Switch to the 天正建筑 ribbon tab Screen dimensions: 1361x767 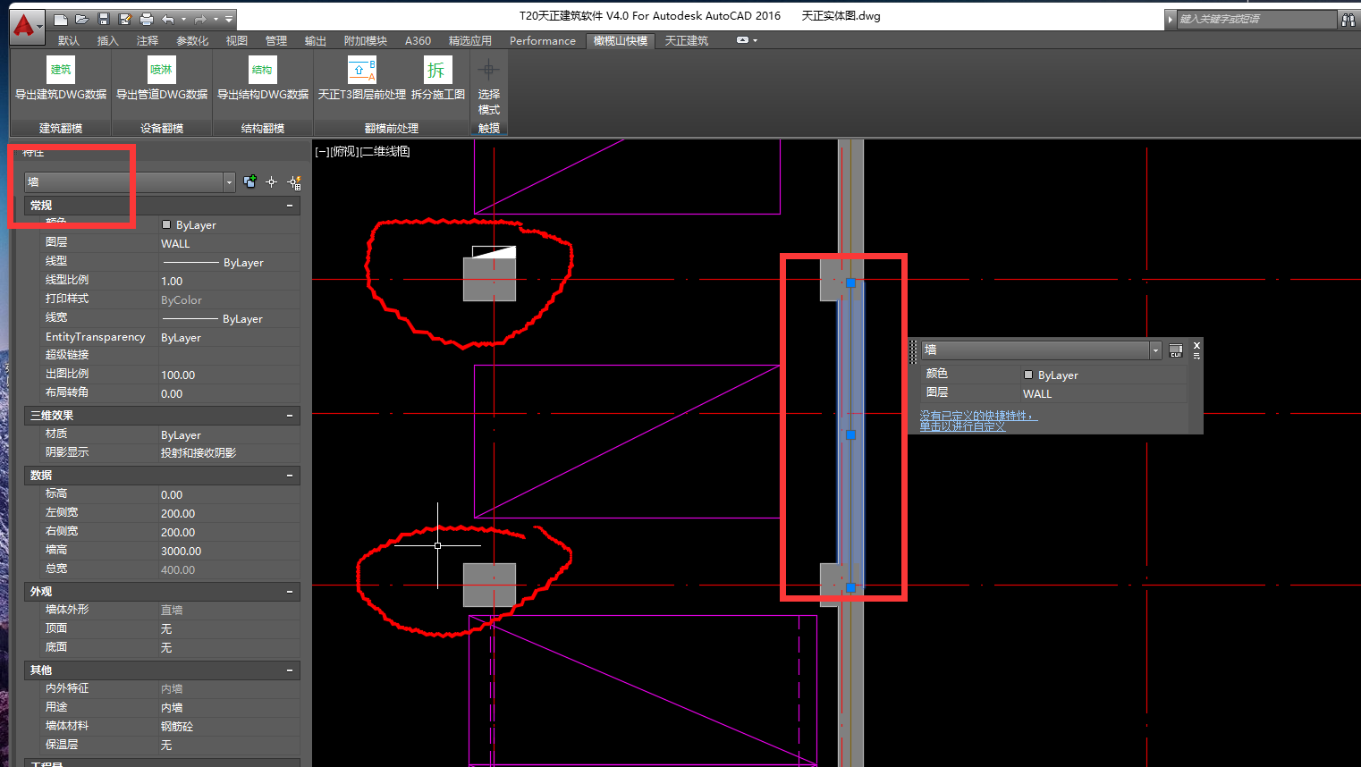[x=686, y=41]
